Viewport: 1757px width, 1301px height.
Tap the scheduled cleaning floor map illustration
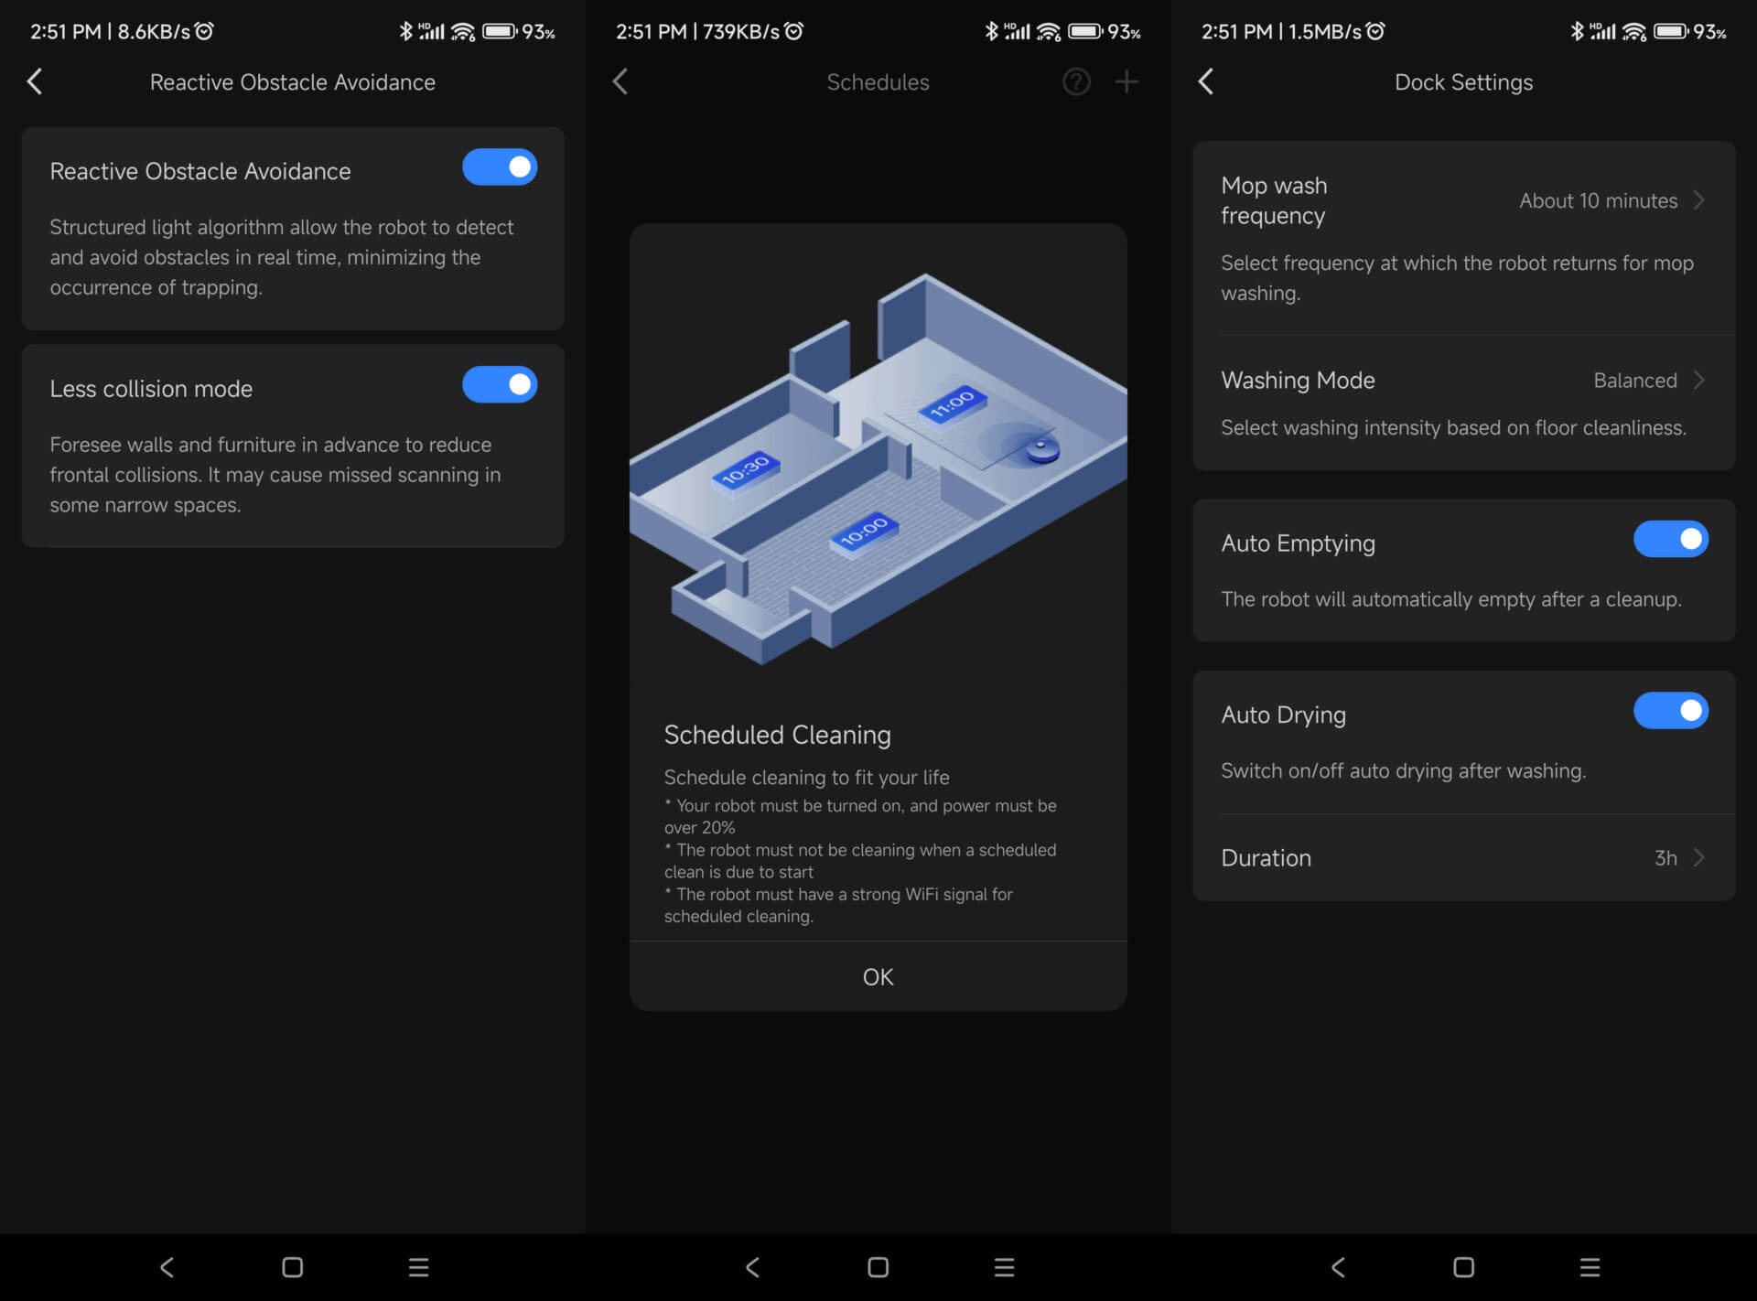pyautogui.click(x=878, y=468)
